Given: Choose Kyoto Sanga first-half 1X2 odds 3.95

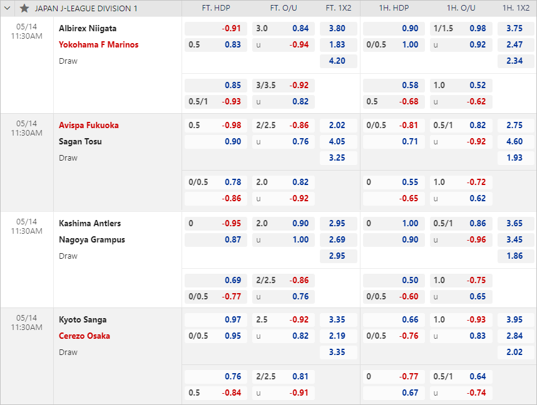Looking at the screenshot, I should click(x=516, y=320).
